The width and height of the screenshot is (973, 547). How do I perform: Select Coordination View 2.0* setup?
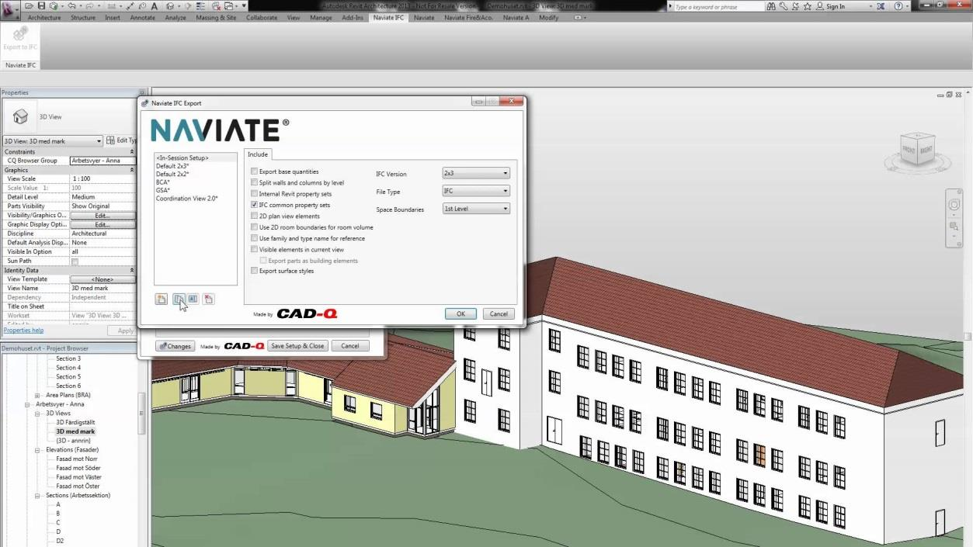tap(186, 199)
